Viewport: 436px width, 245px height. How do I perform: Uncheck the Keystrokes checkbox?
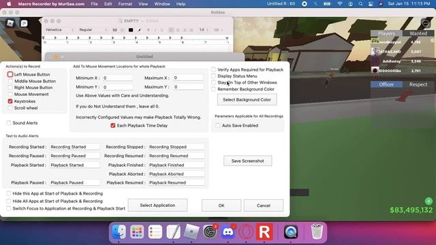(x=10, y=101)
